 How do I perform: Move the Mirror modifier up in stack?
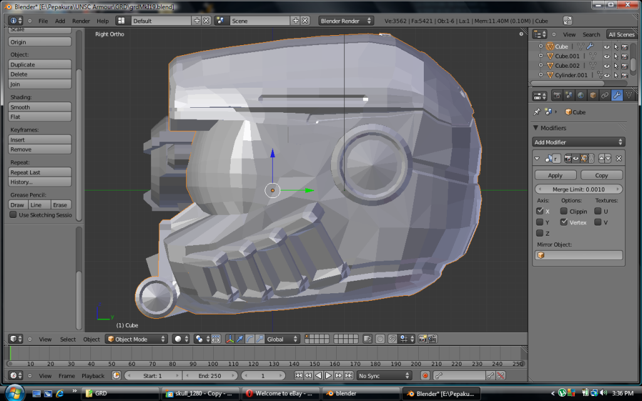(x=601, y=158)
